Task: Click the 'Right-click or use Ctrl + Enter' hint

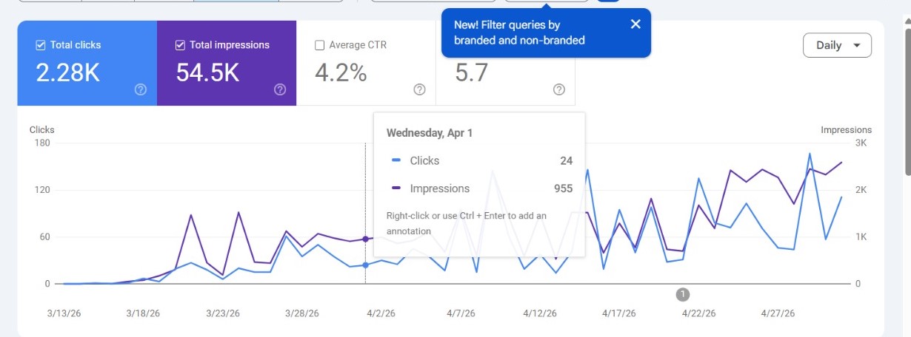Action: coord(467,223)
